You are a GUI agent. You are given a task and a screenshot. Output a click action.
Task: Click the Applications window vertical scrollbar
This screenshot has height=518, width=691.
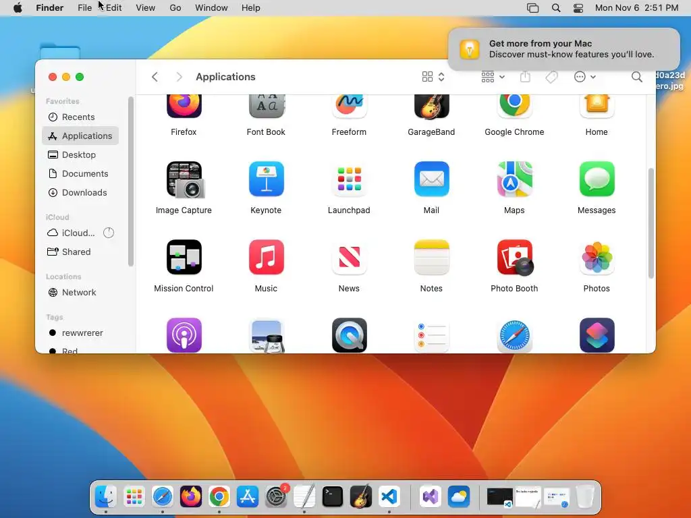651,223
